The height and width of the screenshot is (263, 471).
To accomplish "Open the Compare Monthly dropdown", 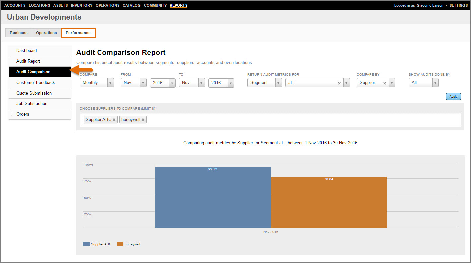I will tap(110, 83).
